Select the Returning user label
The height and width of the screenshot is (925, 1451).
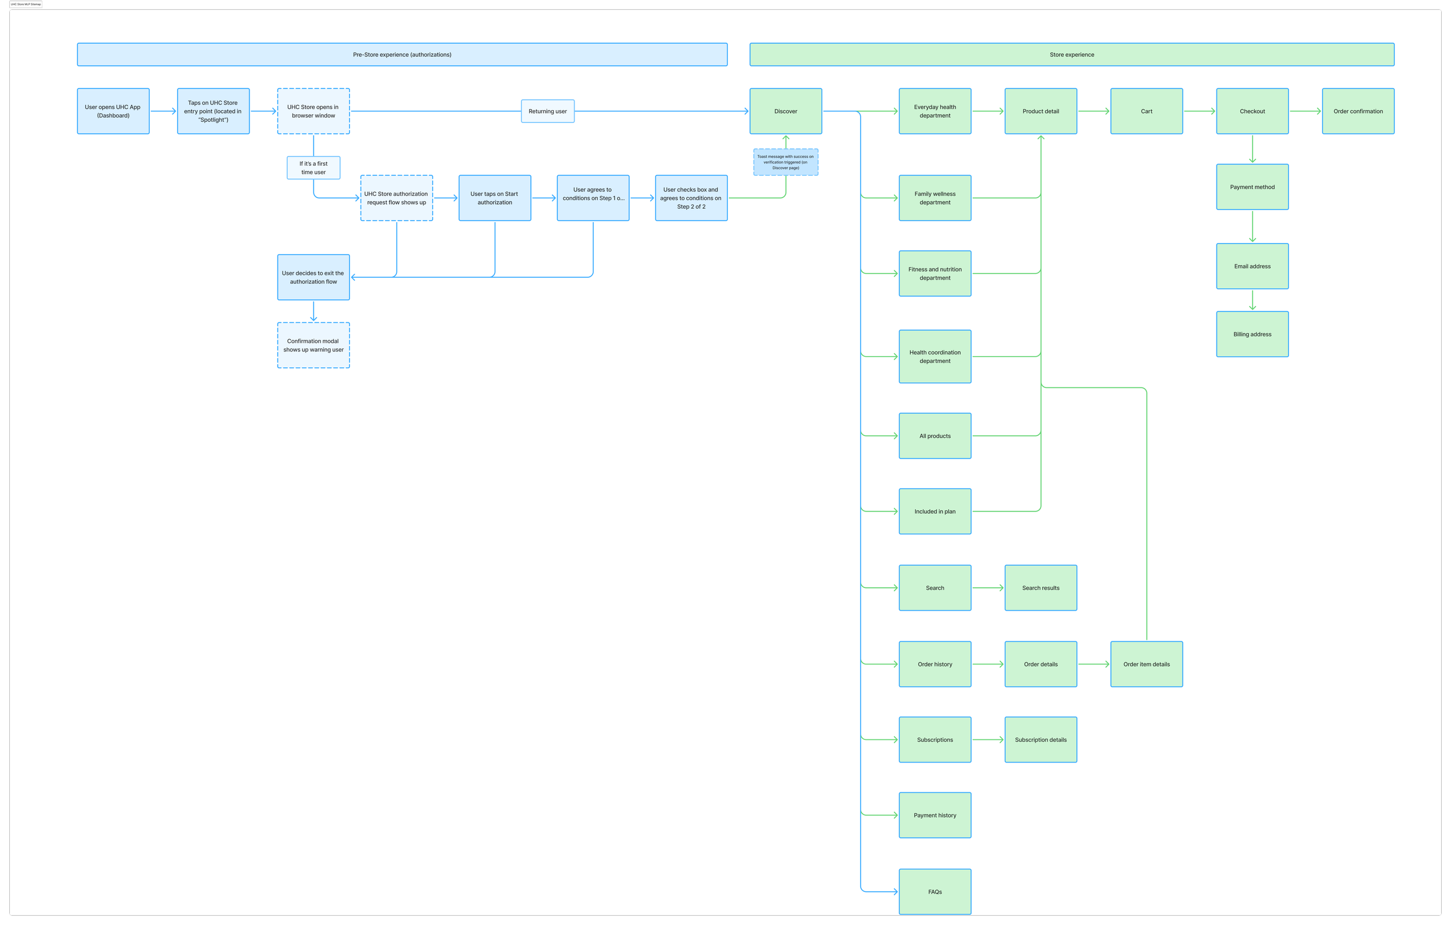click(x=547, y=111)
